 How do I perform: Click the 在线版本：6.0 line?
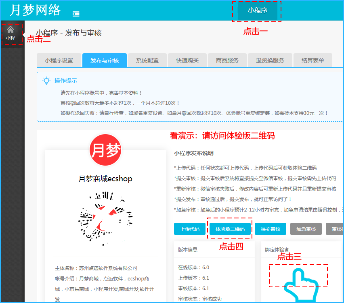(193, 267)
